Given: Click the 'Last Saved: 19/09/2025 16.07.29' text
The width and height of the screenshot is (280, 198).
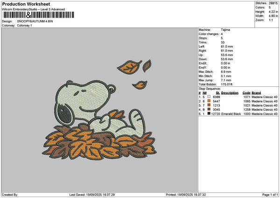Looking at the screenshot, I should pos(92,195).
